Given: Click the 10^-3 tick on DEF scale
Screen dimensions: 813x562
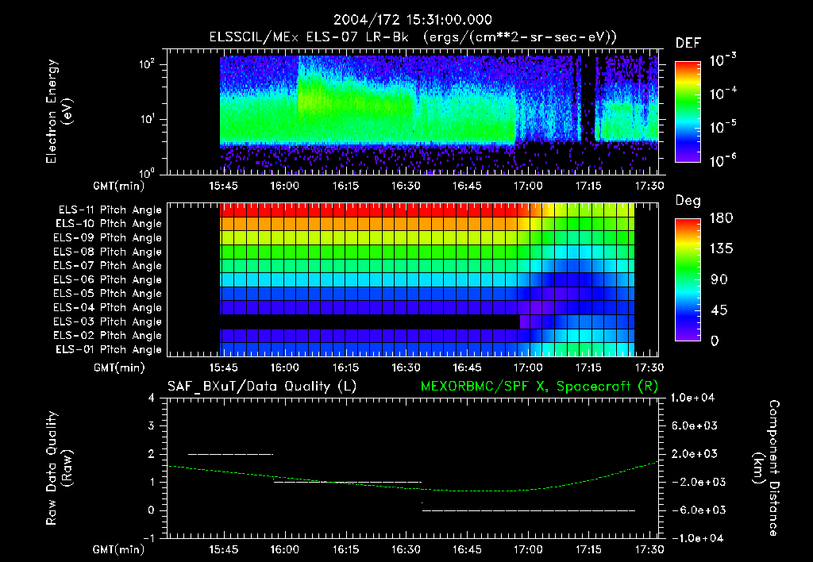Looking at the screenshot, I should (722, 60).
